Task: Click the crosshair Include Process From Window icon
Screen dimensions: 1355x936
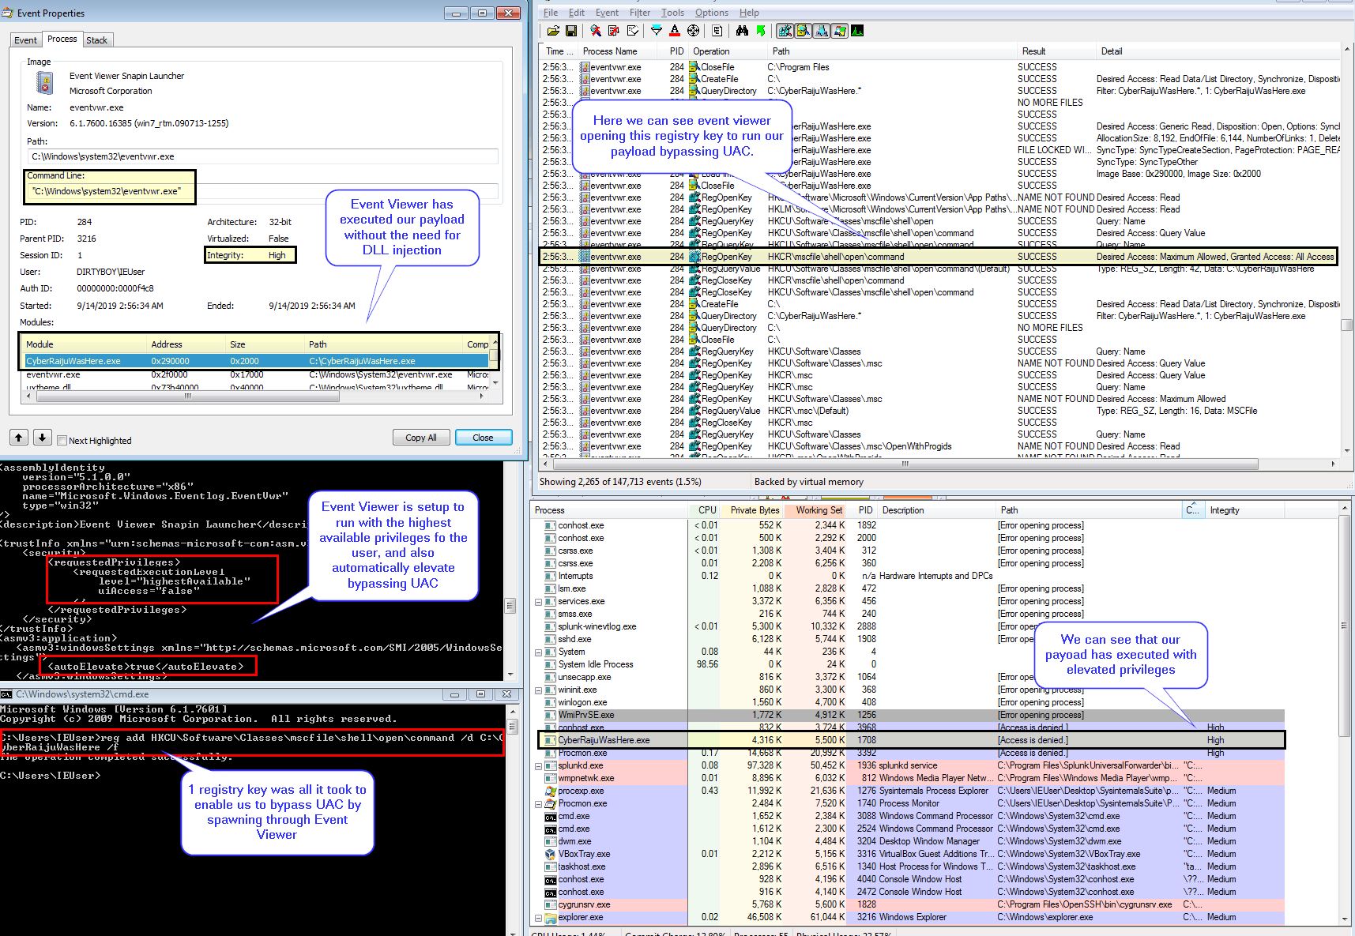Action: pos(693,31)
